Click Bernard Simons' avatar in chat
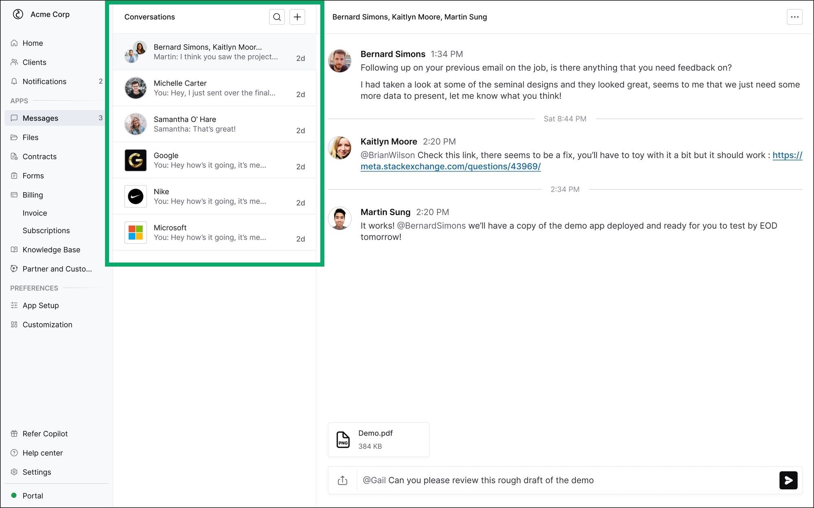Screen dimensions: 814x508 click(340, 61)
